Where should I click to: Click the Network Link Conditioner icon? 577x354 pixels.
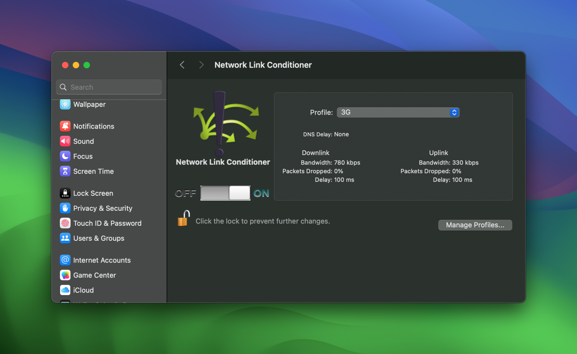tap(224, 124)
